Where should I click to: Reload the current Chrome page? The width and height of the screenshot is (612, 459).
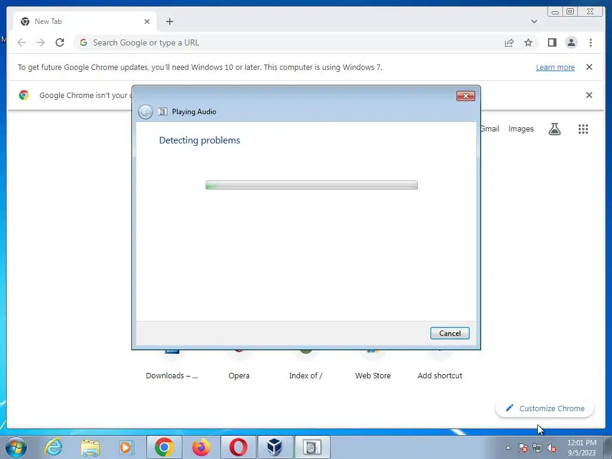(60, 42)
